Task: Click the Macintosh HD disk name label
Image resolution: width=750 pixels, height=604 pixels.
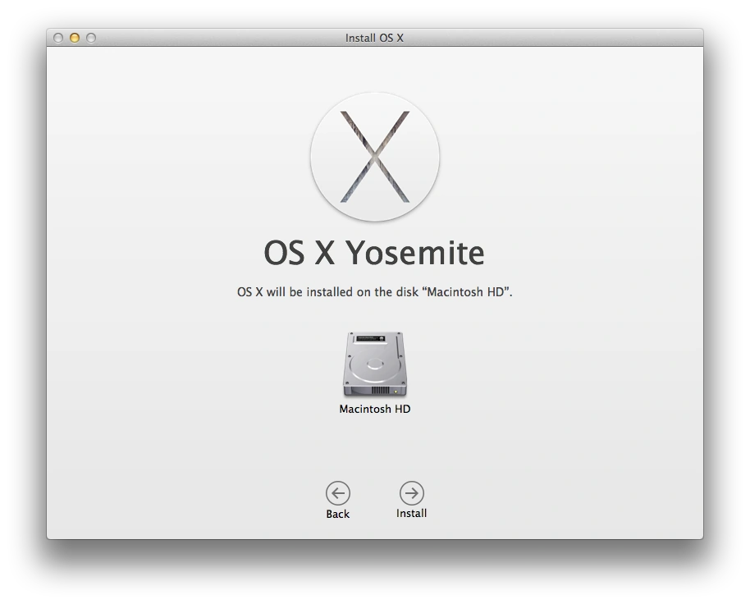Action: coord(375,409)
